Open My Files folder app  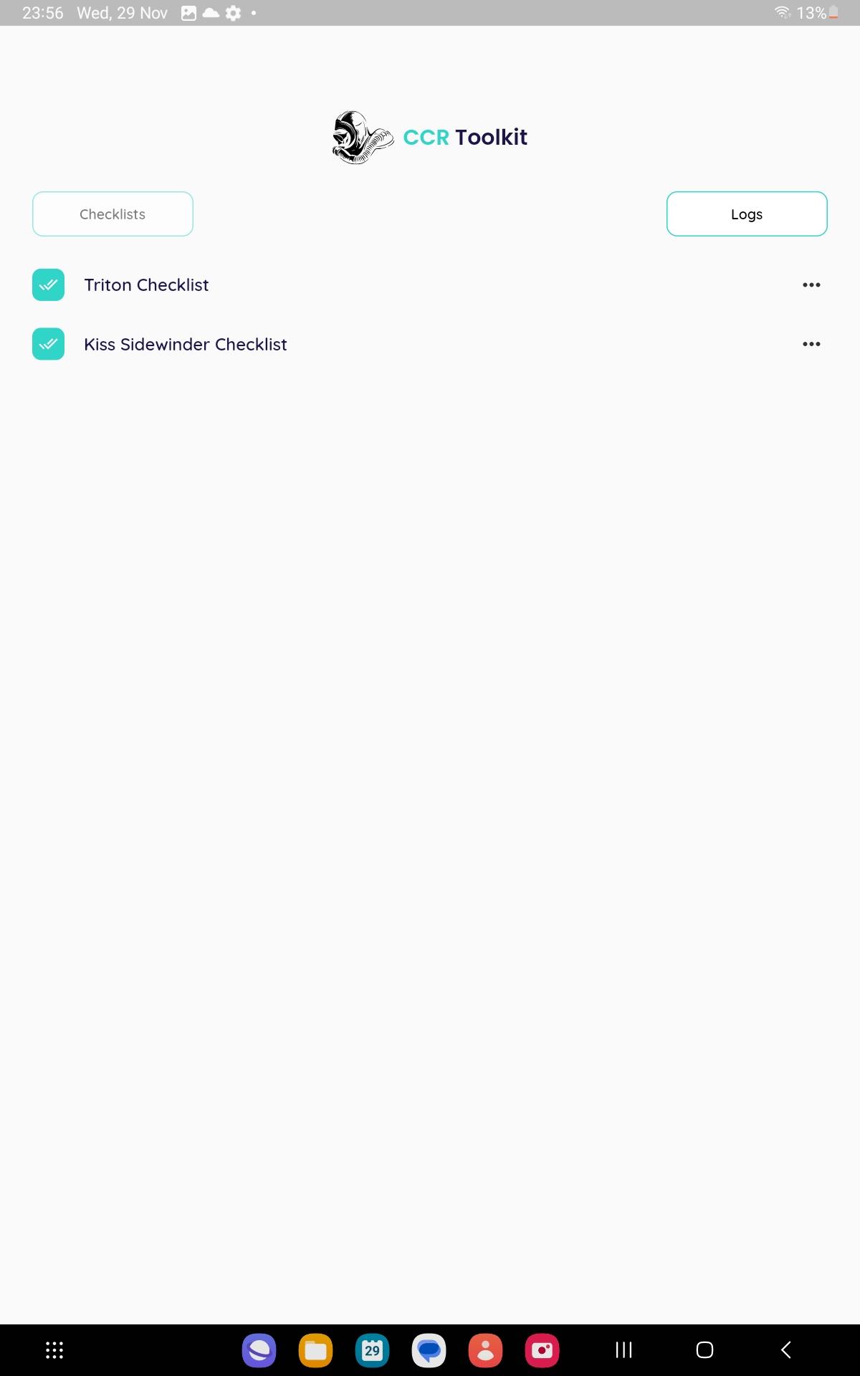tap(315, 1351)
